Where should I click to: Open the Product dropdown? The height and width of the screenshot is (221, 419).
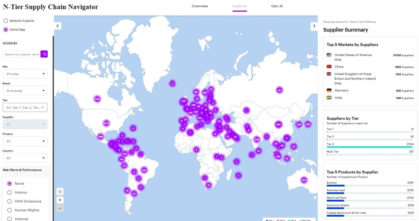click(25, 141)
